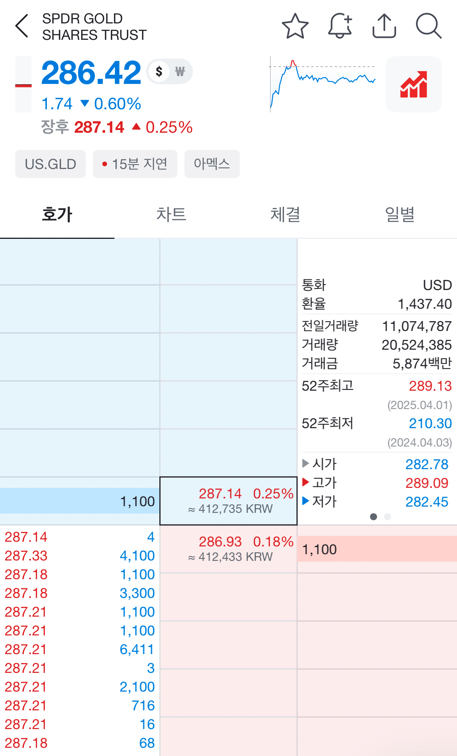Tap the trade row with quantity 2,100
The image size is (457, 756).
tap(80, 687)
